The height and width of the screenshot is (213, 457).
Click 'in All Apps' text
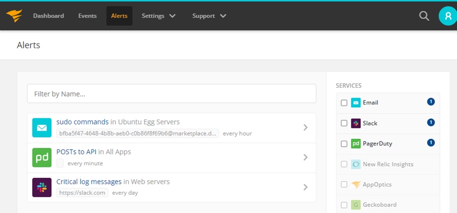115,152
